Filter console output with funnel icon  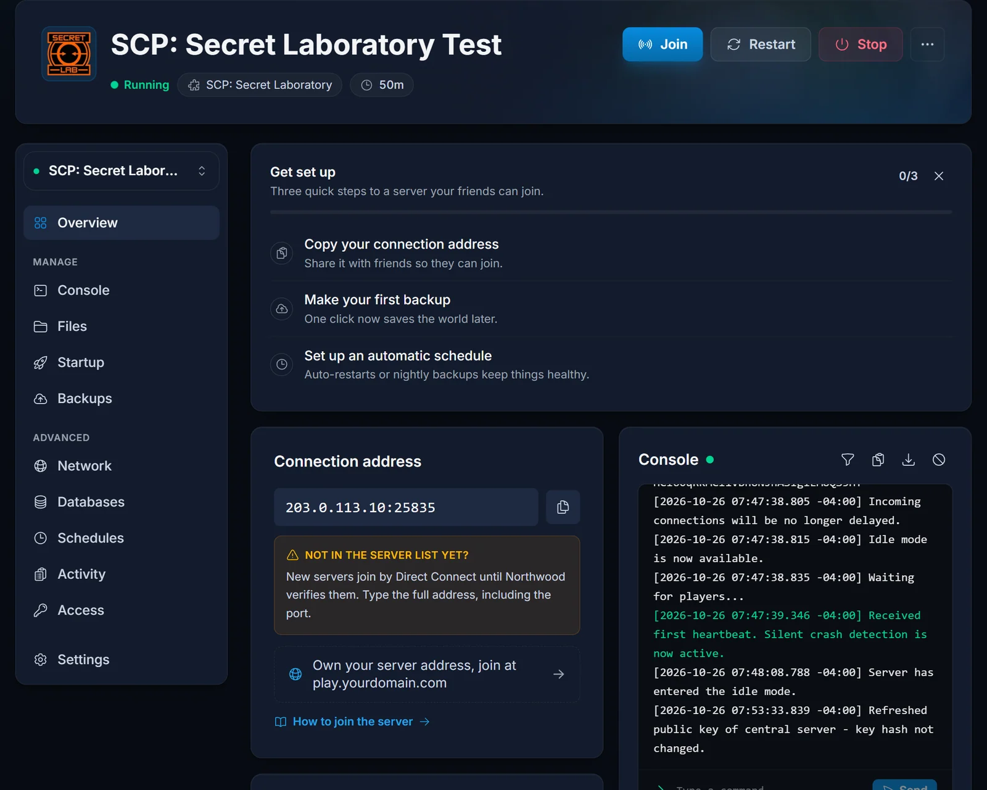[848, 460]
